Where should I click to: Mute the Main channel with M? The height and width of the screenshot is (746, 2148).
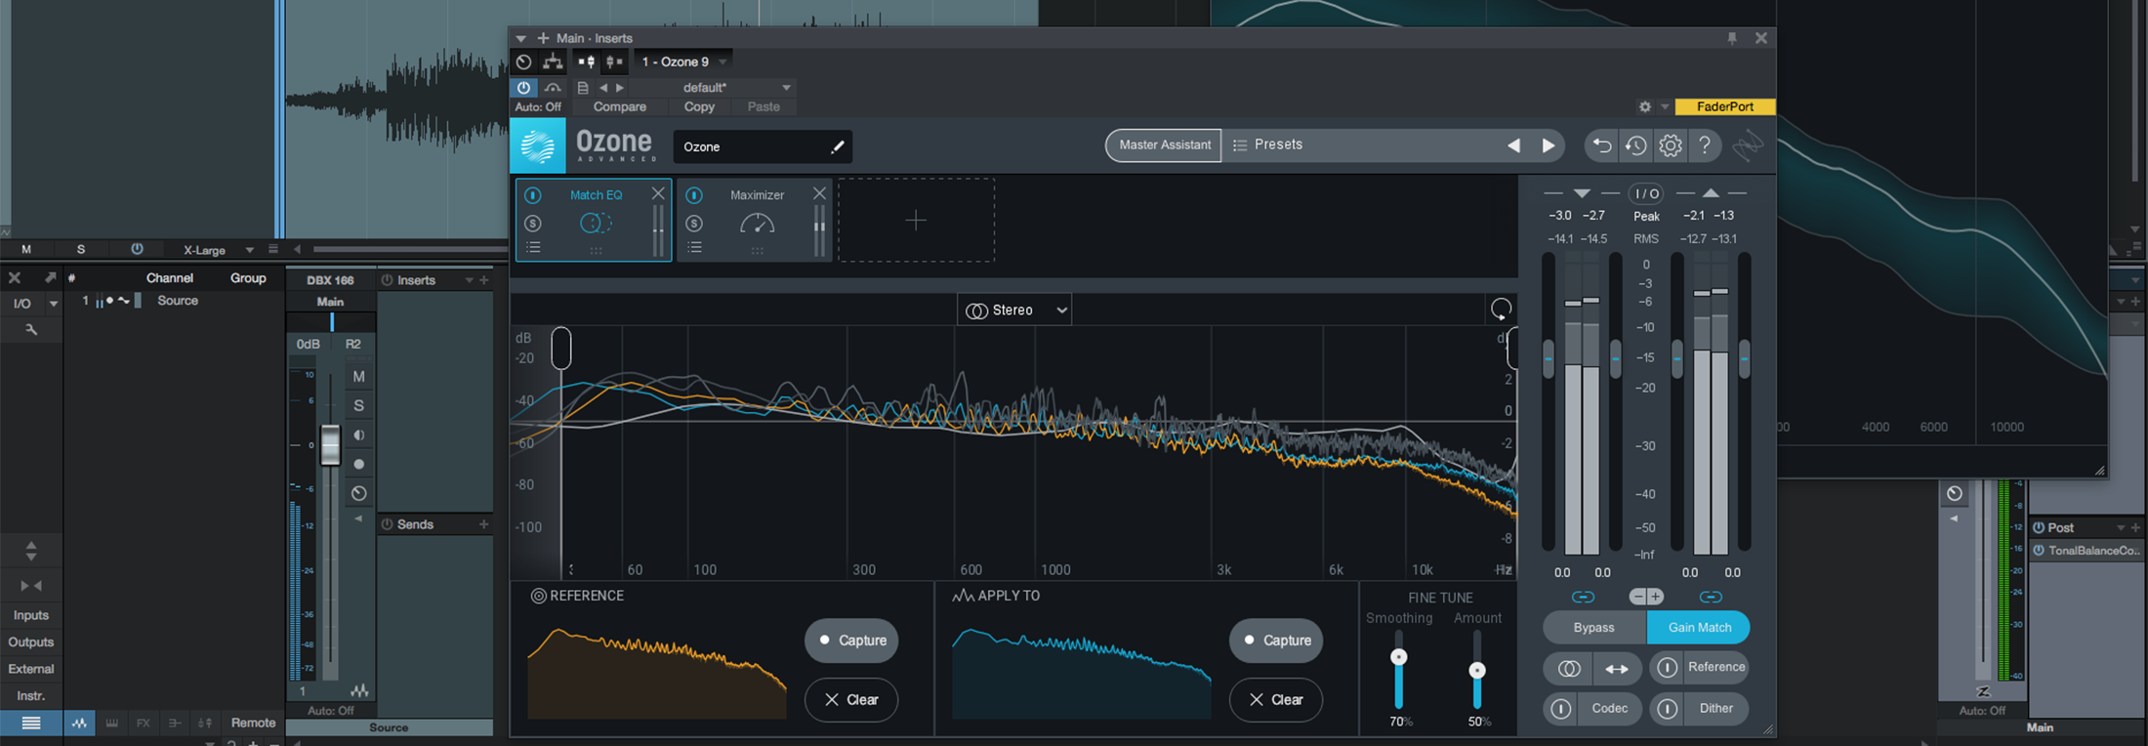(x=358, y=376)
